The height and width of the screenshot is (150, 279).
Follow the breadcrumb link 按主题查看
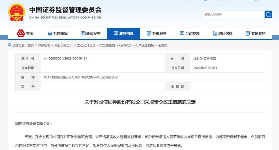pyautogui.click(x=107, y=45)
